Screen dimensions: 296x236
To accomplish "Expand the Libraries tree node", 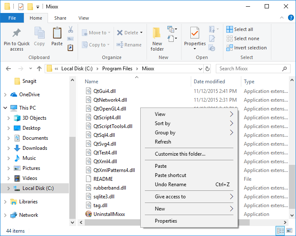I will (x=5, y=202).
